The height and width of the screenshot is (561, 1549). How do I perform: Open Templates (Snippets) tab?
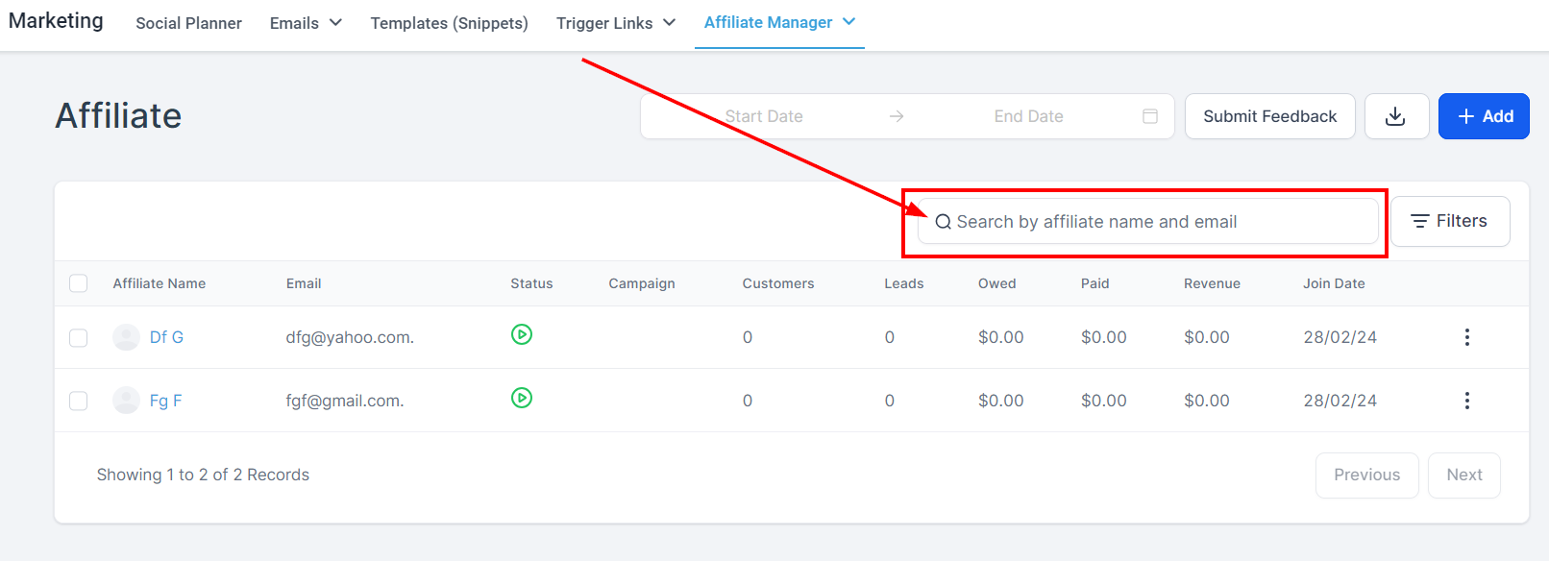449,23
